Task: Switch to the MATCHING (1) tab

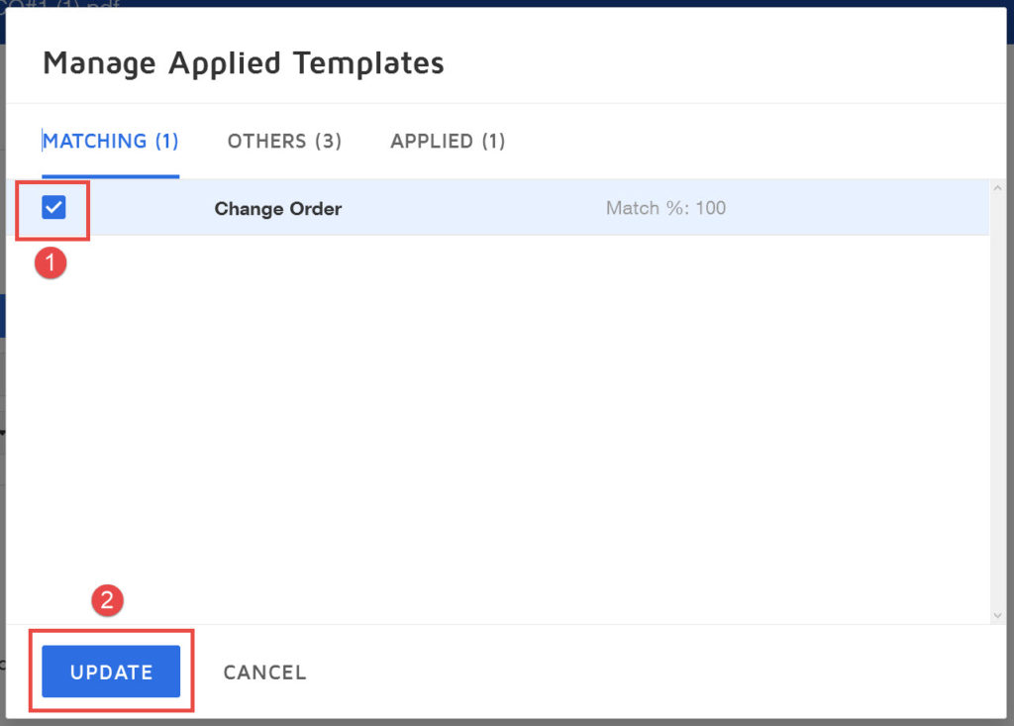Action: click(111, 141)
